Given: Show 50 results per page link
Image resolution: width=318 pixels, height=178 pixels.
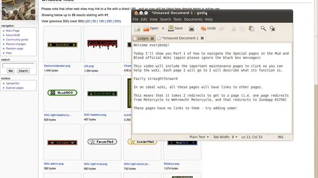Looking at the screenshot, I should (94, 21).
